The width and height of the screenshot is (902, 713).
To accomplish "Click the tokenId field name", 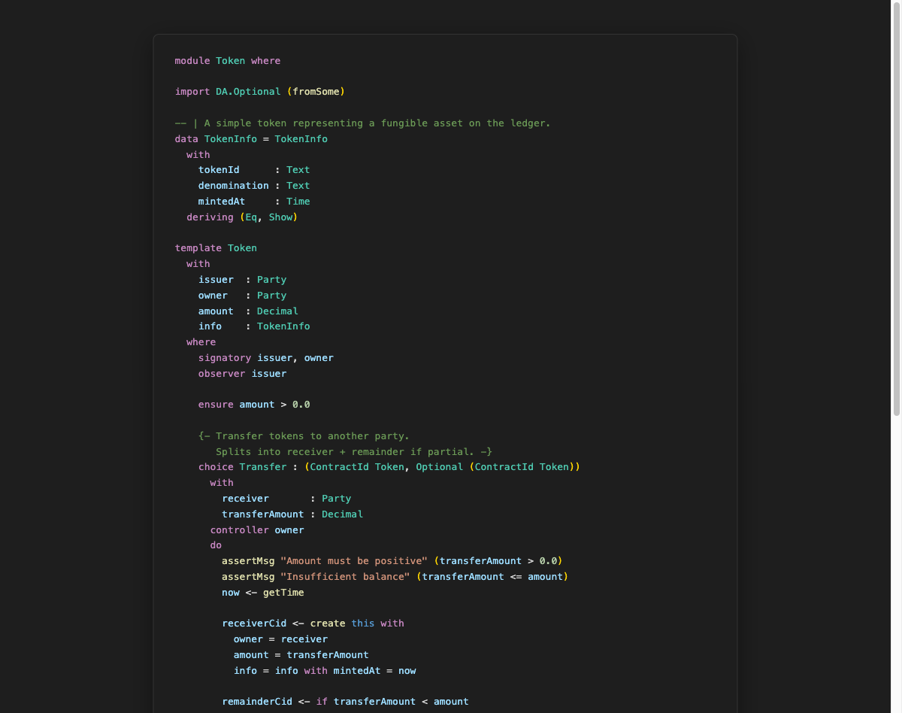I will [x=219, y=169].
